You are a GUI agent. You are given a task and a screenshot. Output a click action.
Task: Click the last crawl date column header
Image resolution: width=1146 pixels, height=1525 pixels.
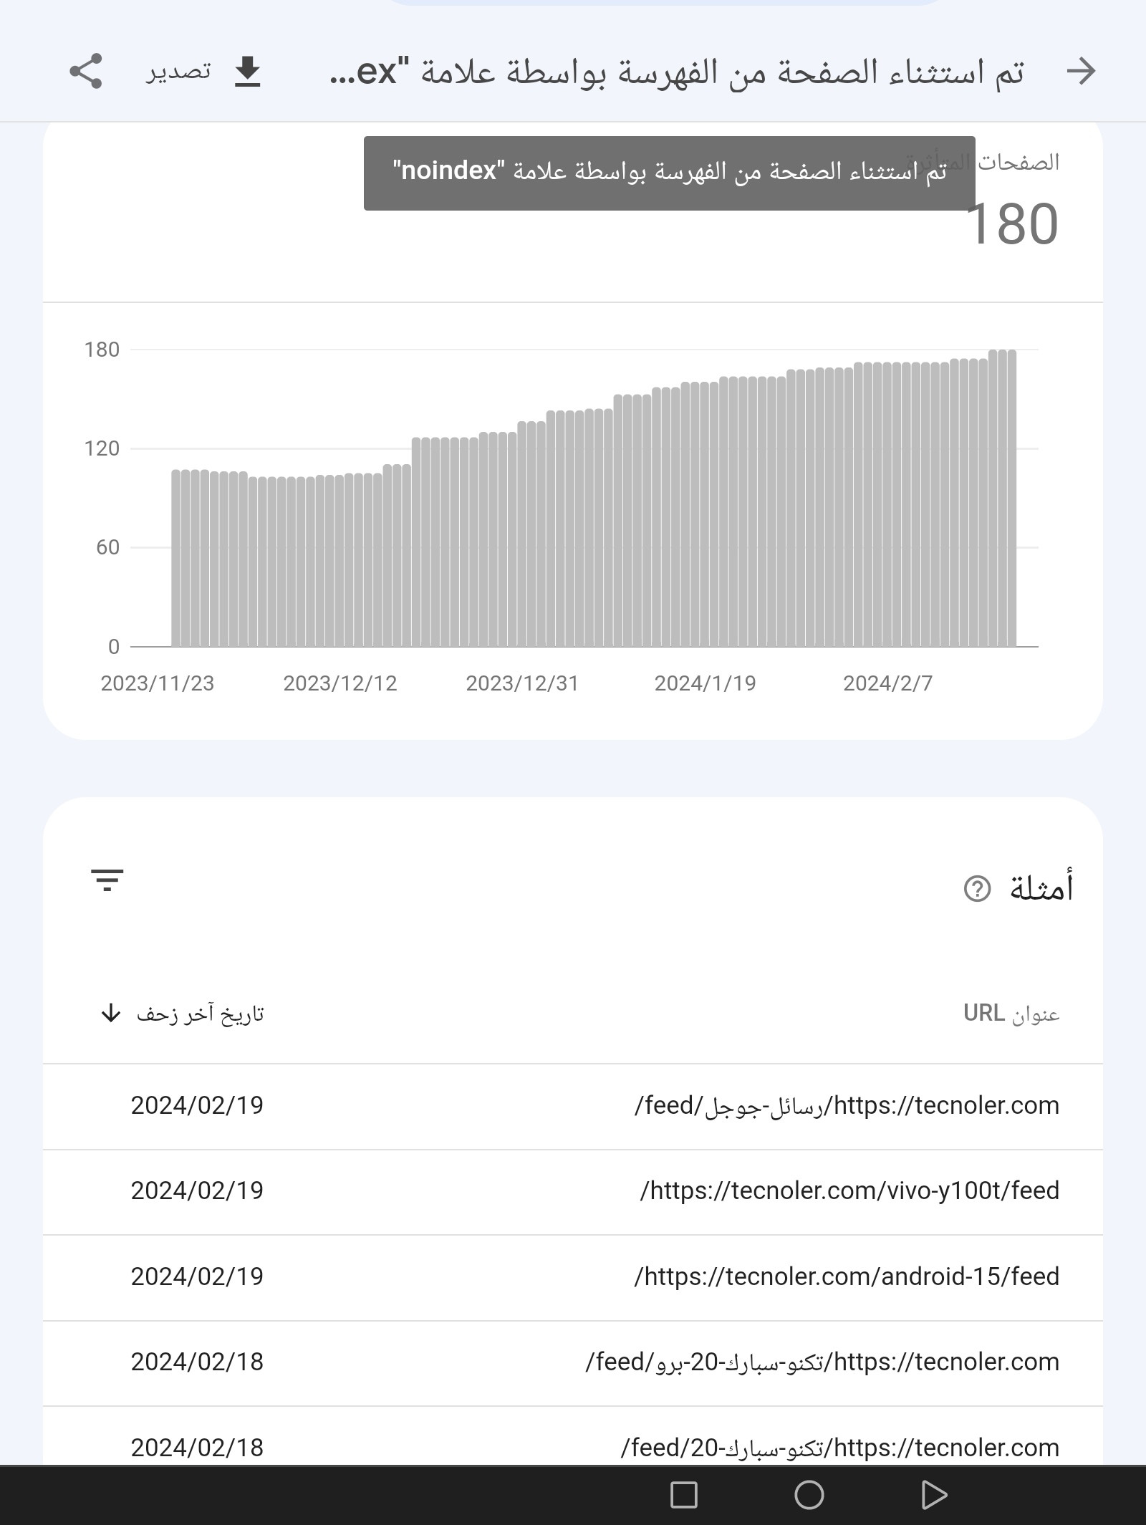[201, 1014]
